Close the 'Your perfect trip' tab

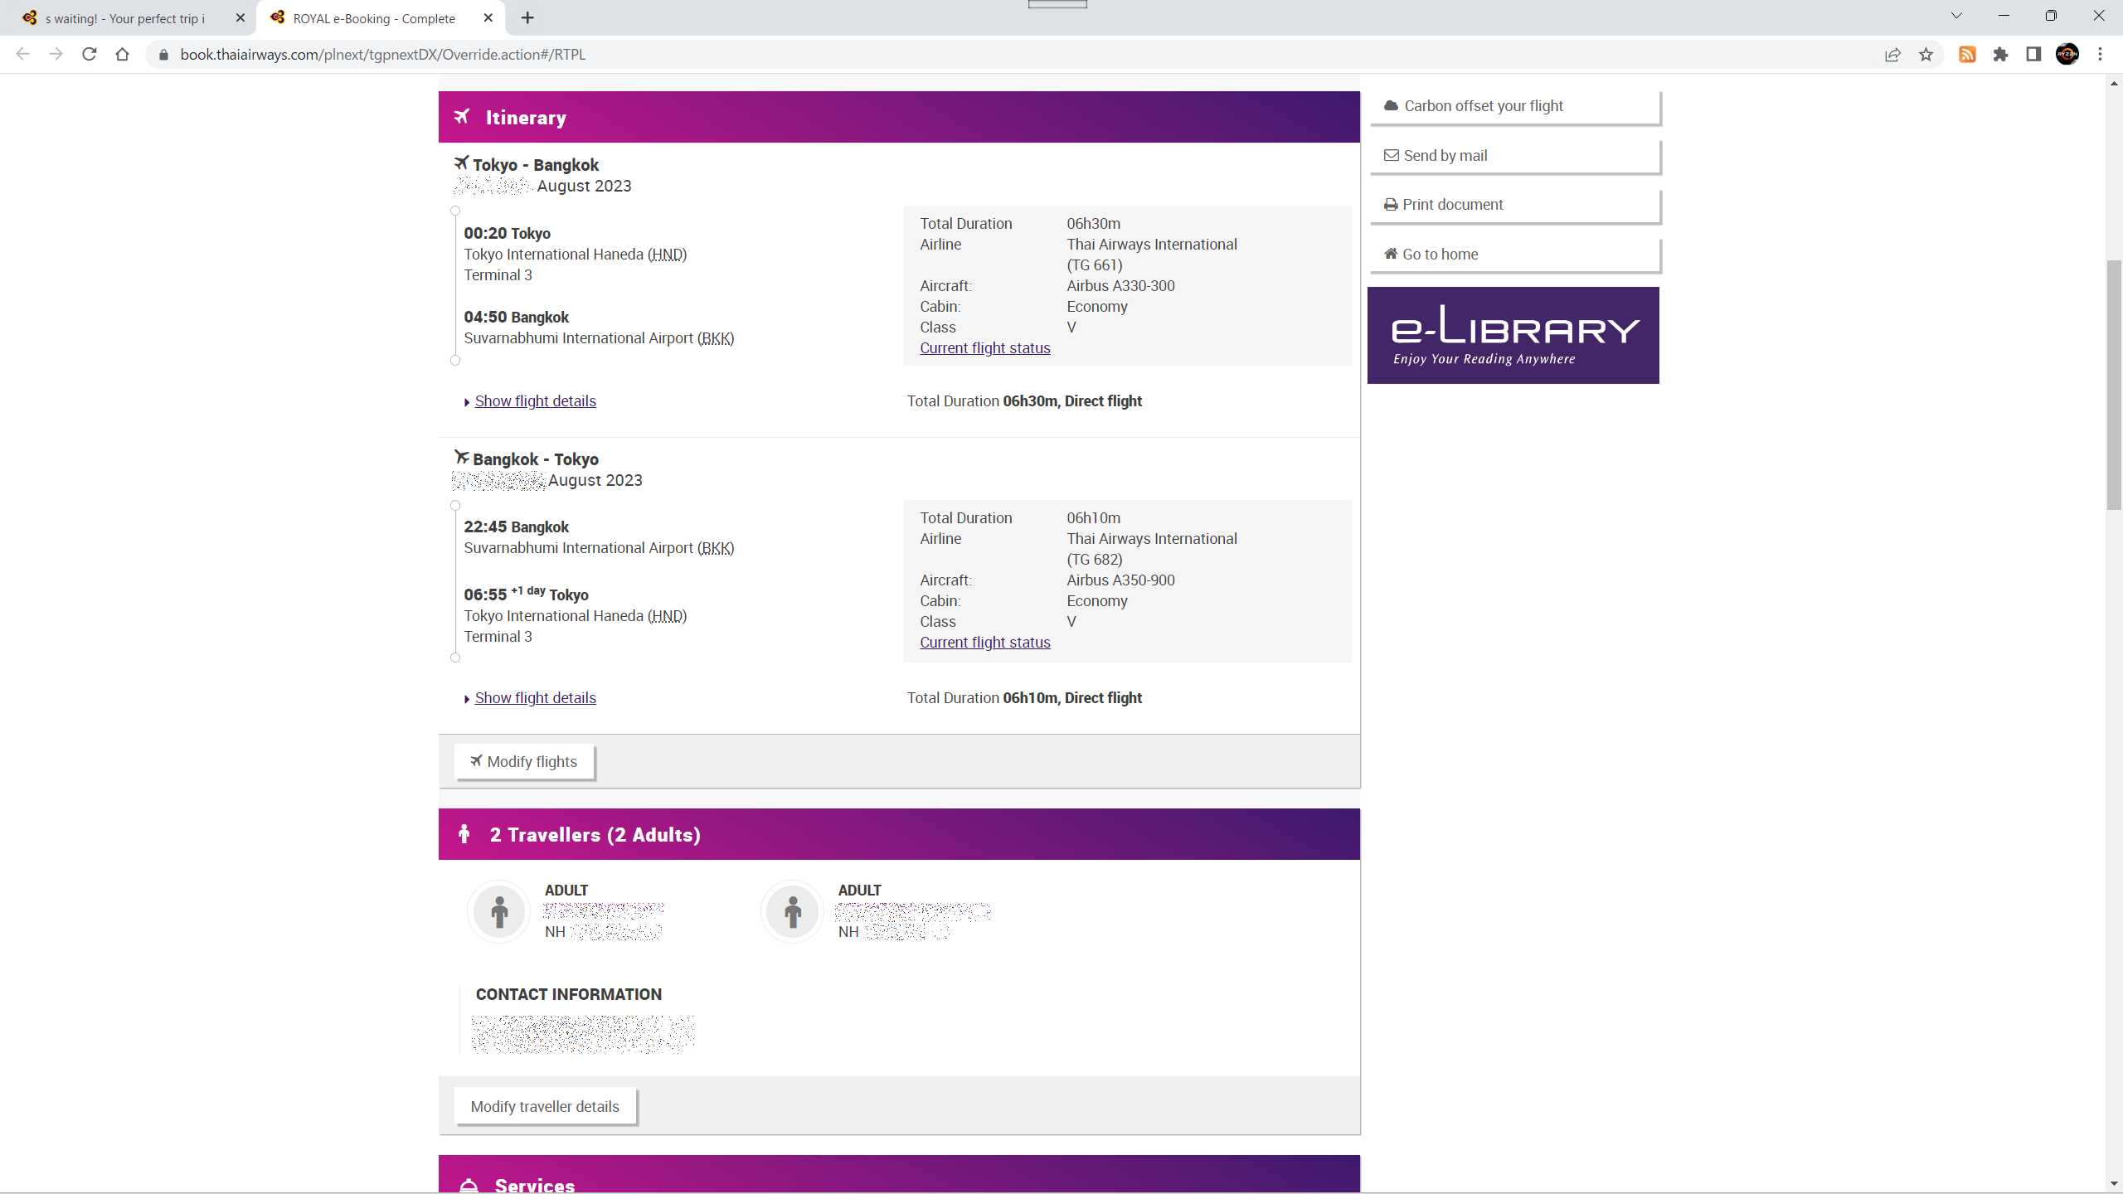240,17
